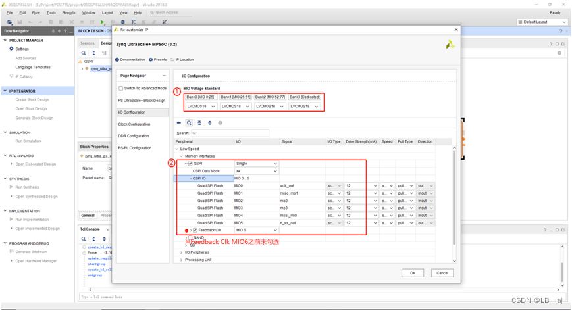Open Feedback Clk MIO 6 dropdown
The height and width of the screenshot is (311, 572).
[x=257, y=230]
